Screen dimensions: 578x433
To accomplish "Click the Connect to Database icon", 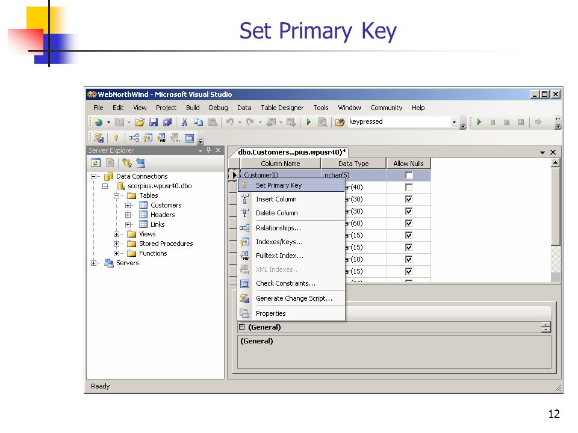I will pos(127,163).
